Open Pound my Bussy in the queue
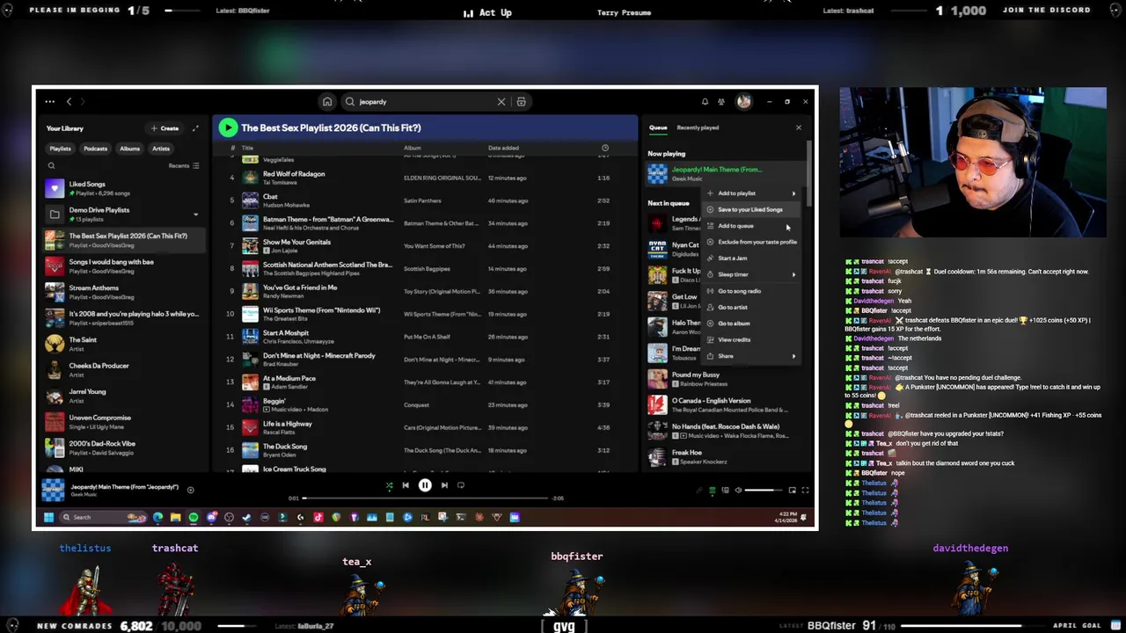1126x633 pixels. [x=727, y=379]
